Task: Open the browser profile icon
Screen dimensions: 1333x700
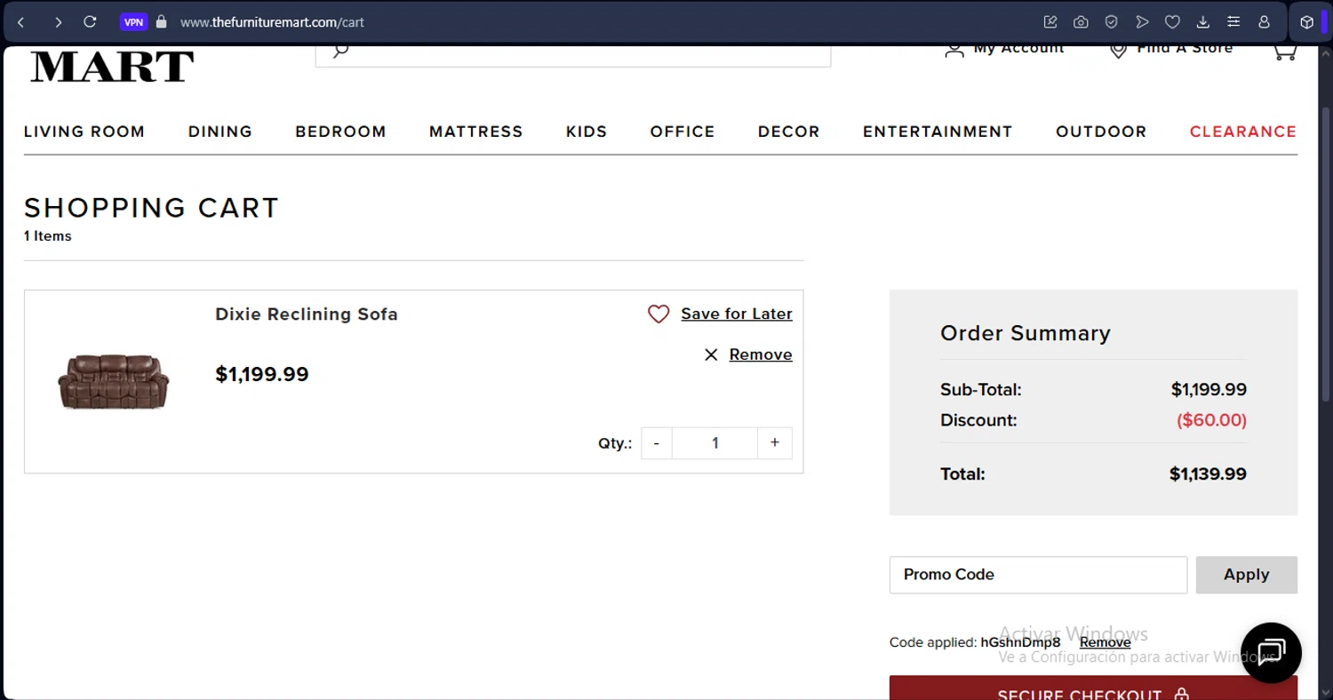Action: click(x=1264, y=22)
